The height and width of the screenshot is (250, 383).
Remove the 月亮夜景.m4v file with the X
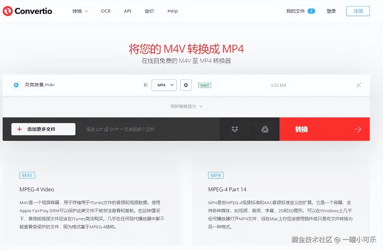(359, 85)
